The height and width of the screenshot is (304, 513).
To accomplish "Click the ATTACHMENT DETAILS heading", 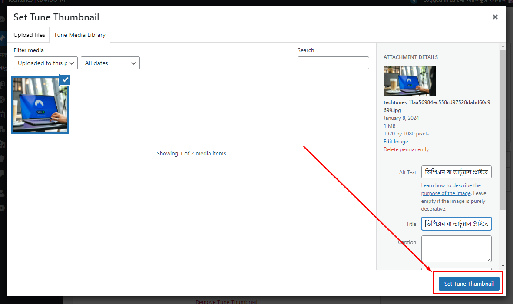I will click(x=410, y=57).
